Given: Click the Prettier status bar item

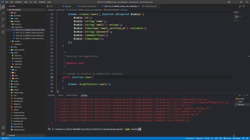Looking at the screenshot, I should [x=237, y=138].
